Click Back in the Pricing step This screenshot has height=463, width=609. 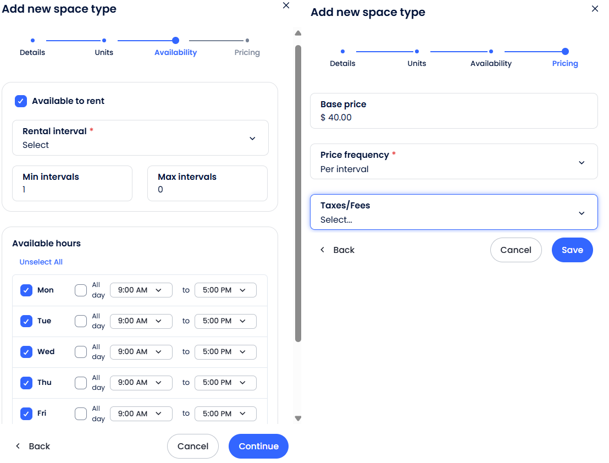[337, 250]
